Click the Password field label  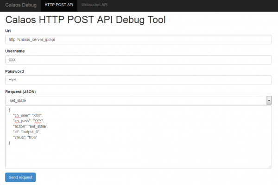pos(14,71)
